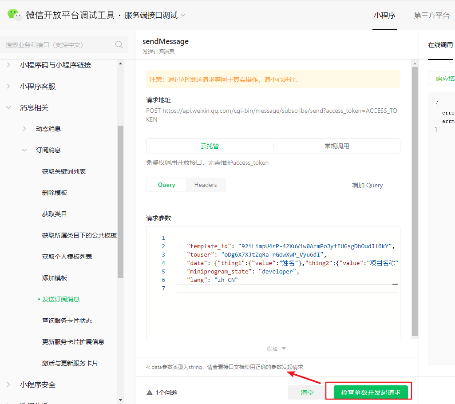This screenshot has height=404, width=455.
Task: Click the data line in editor
Action: tap(293, 263)
